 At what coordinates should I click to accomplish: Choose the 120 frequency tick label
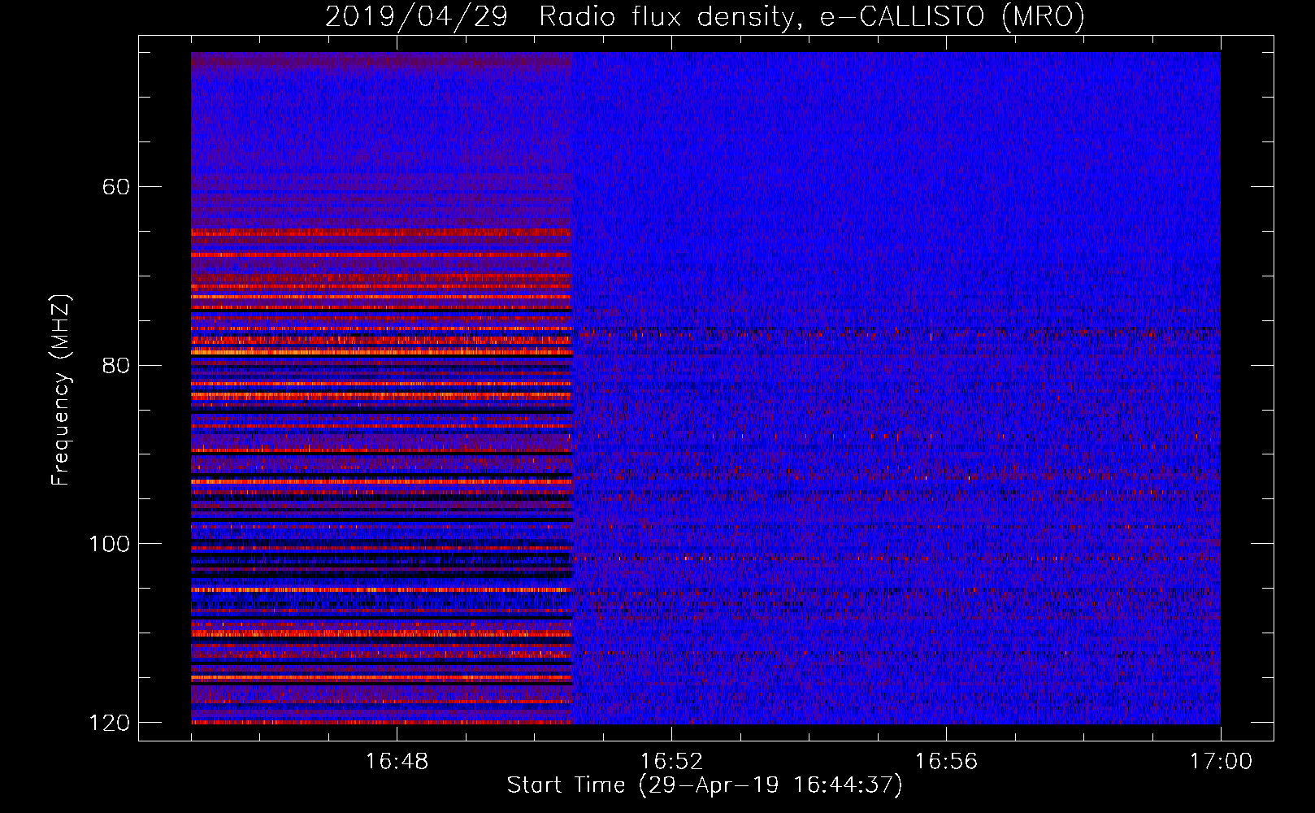pyautogui.click(x=109, y=723)
